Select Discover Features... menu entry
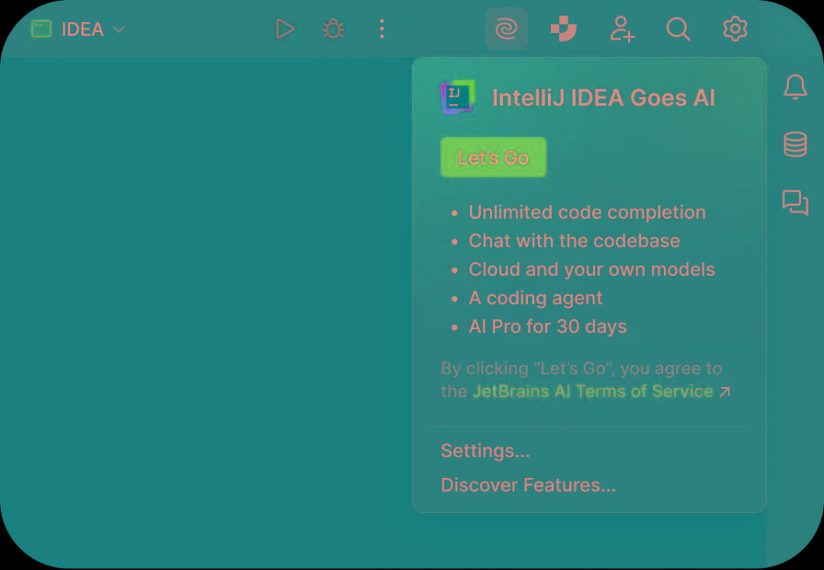This screenshot has width=824, height=570. (528, 485)
